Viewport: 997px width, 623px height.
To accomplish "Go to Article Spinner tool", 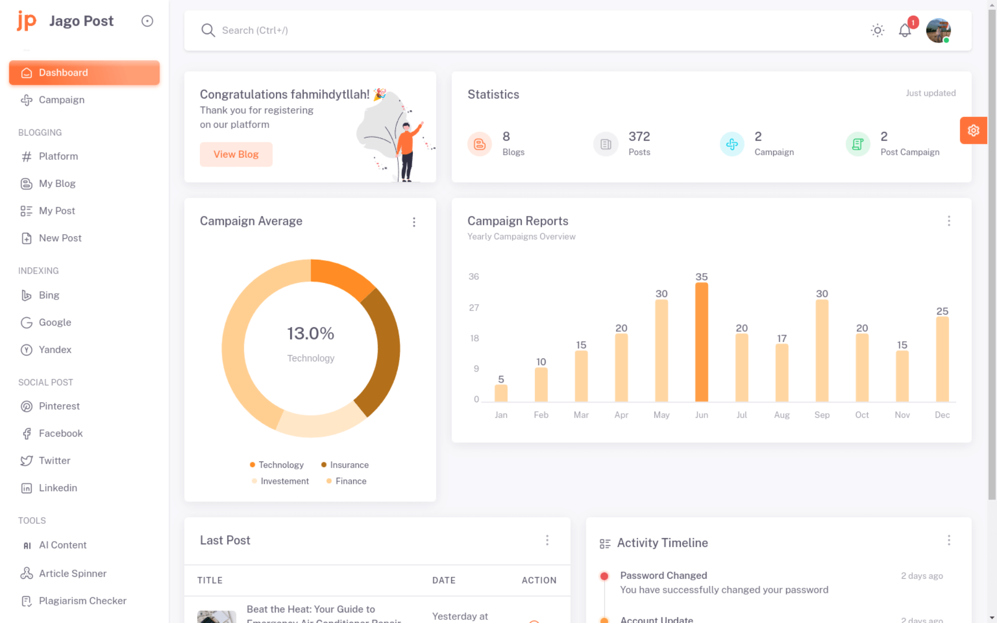I will click(72, 573).
